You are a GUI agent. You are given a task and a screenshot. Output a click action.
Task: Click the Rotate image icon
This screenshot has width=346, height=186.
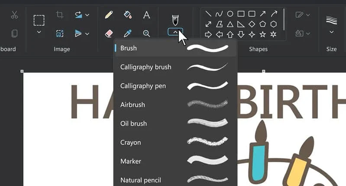[78, 15]
